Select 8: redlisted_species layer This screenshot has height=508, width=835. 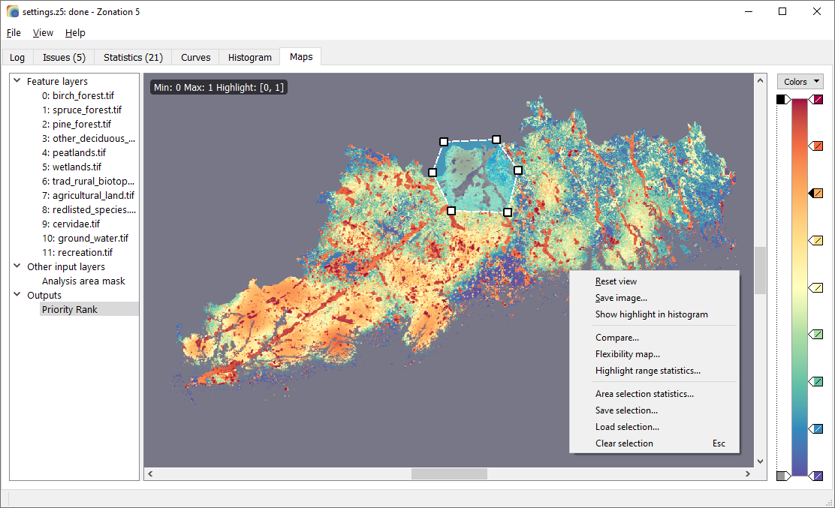(x=89, y=209)
